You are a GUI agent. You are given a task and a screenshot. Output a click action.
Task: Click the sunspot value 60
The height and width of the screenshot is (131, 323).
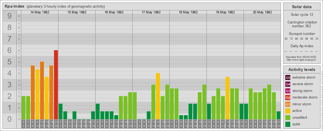tap(312, 39)
